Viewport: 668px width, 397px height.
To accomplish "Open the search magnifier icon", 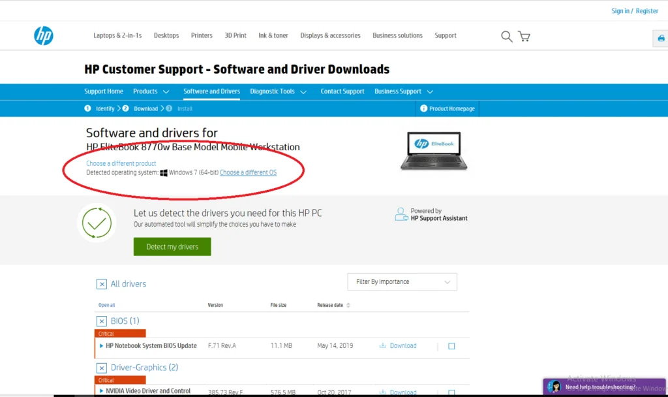I will [506, 37].
